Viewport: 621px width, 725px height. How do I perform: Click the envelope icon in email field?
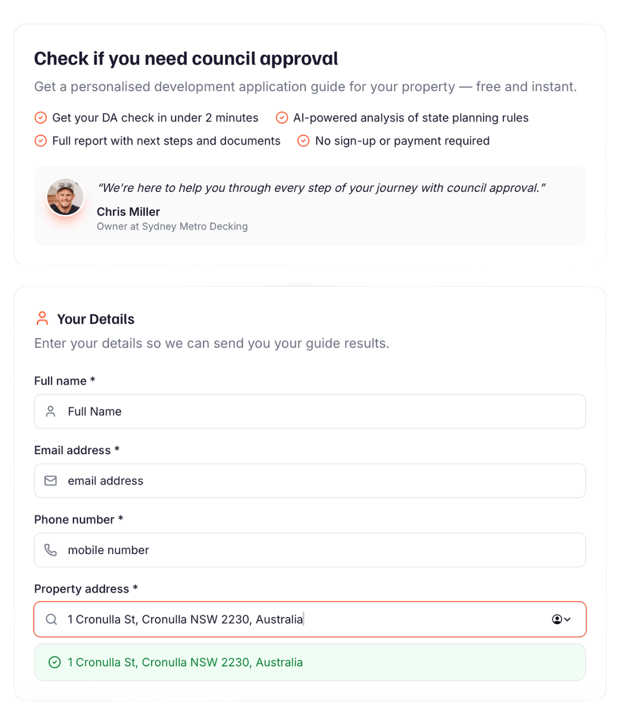(x=51, y=481)
